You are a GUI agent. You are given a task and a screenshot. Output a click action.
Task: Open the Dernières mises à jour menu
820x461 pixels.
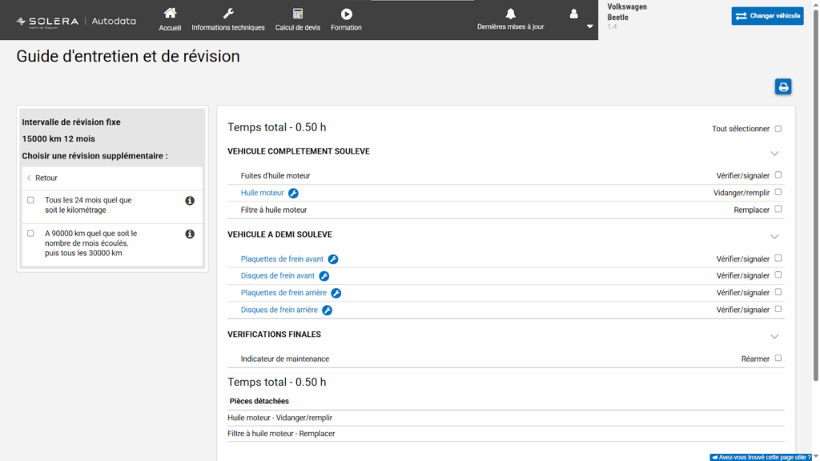pos(510,26)
